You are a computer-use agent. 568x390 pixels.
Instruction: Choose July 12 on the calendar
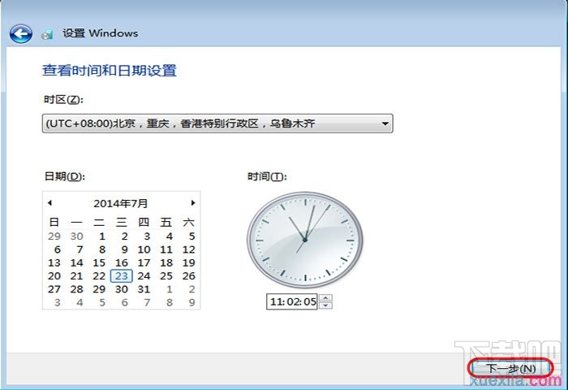click(x=189, y=249)
